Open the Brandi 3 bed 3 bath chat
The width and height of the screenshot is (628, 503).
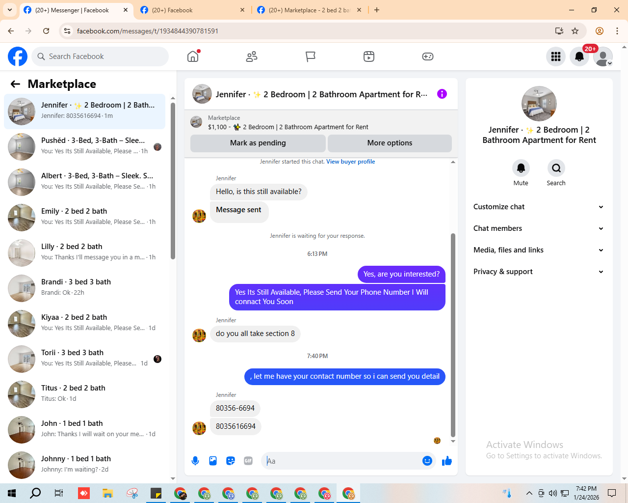click(x=85, y=288)
